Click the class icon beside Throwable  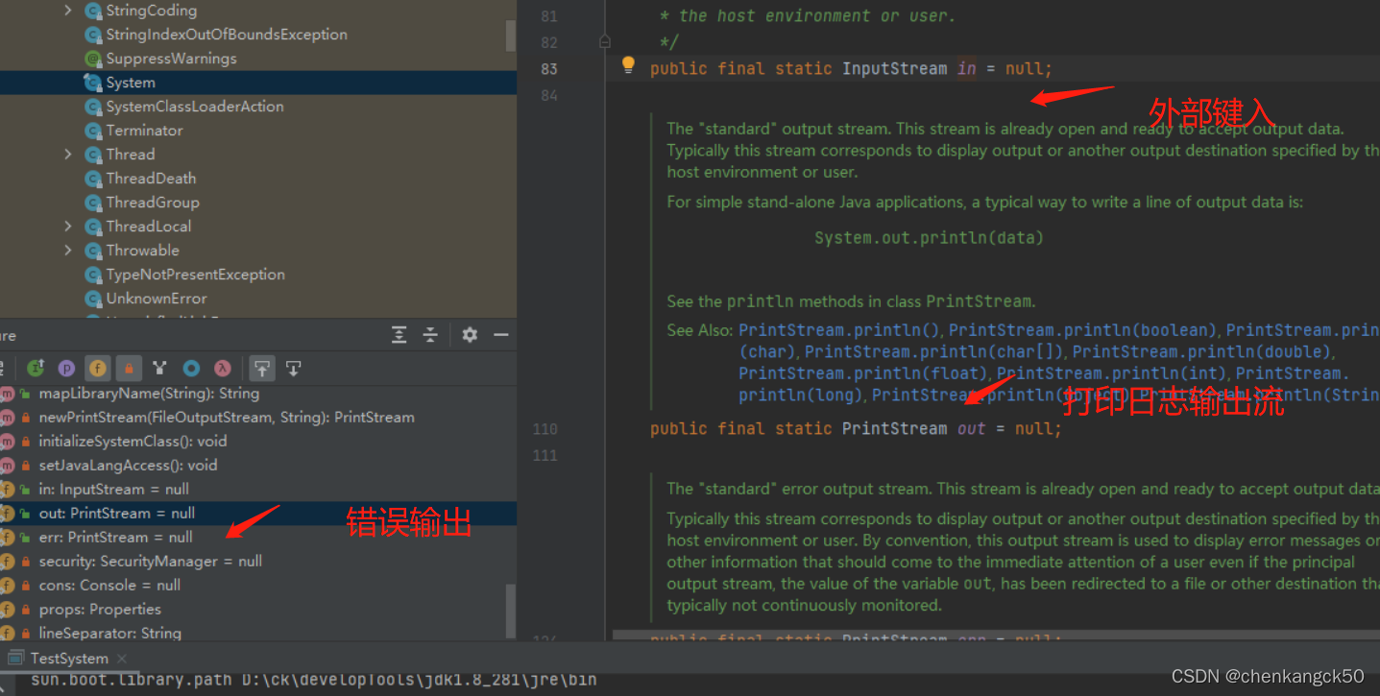[x=93, y=251]
